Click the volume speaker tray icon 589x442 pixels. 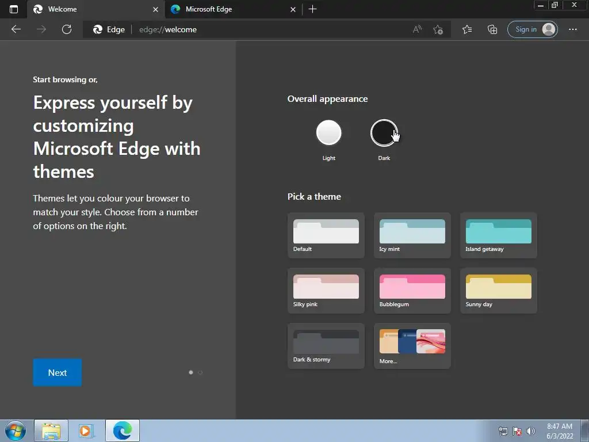(x=530, y=431)
